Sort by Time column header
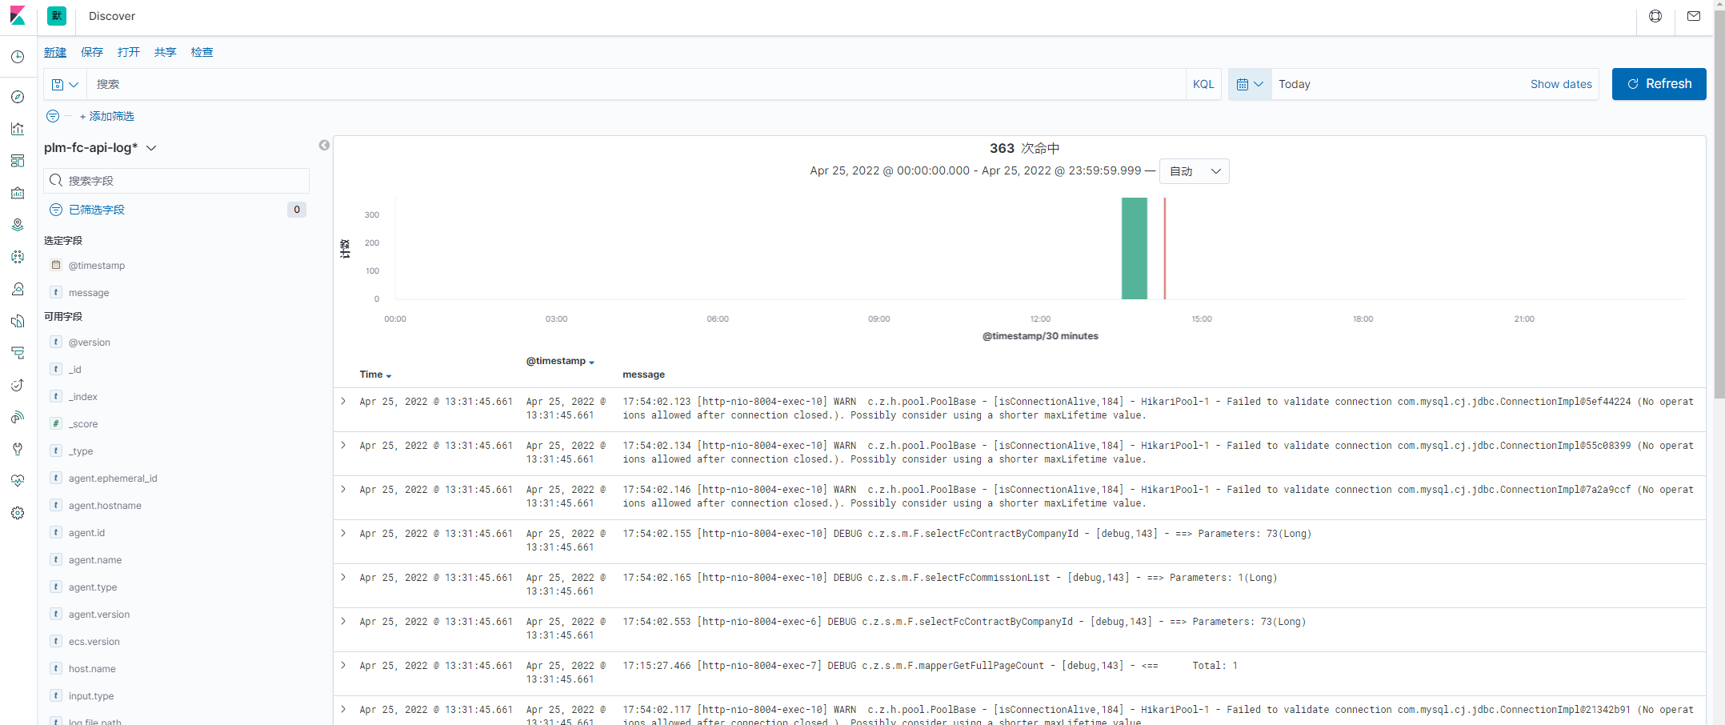The image size is (1725, 725). click(x=375, y=375)
